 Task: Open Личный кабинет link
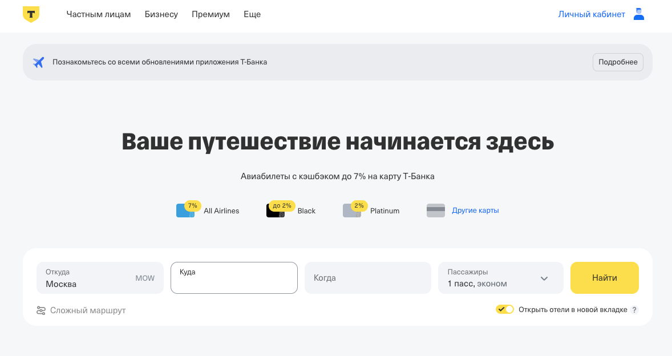[x=592, y=14]
